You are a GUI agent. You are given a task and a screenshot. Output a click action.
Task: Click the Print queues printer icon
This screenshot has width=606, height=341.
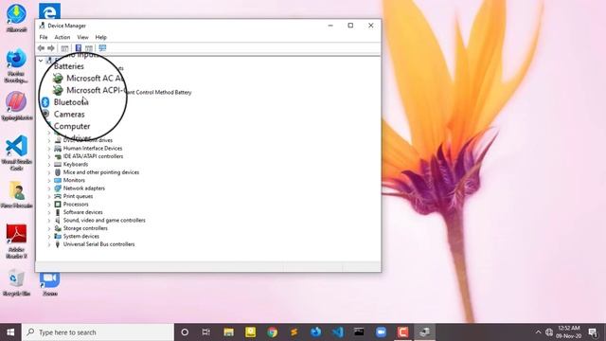pyautogui.click(x=58, y=196)
